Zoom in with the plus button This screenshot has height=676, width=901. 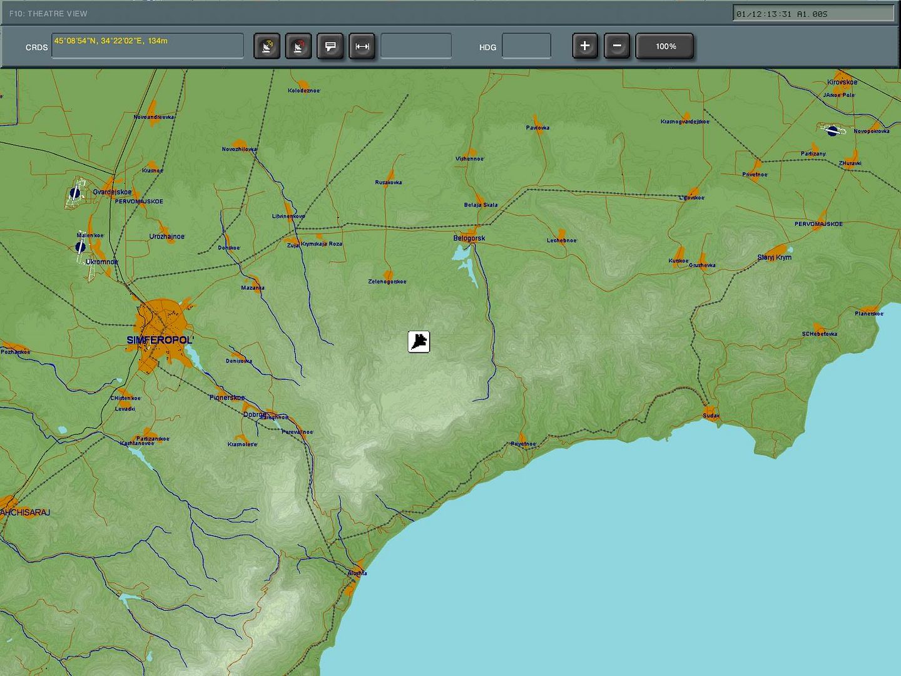click(585, 46)
